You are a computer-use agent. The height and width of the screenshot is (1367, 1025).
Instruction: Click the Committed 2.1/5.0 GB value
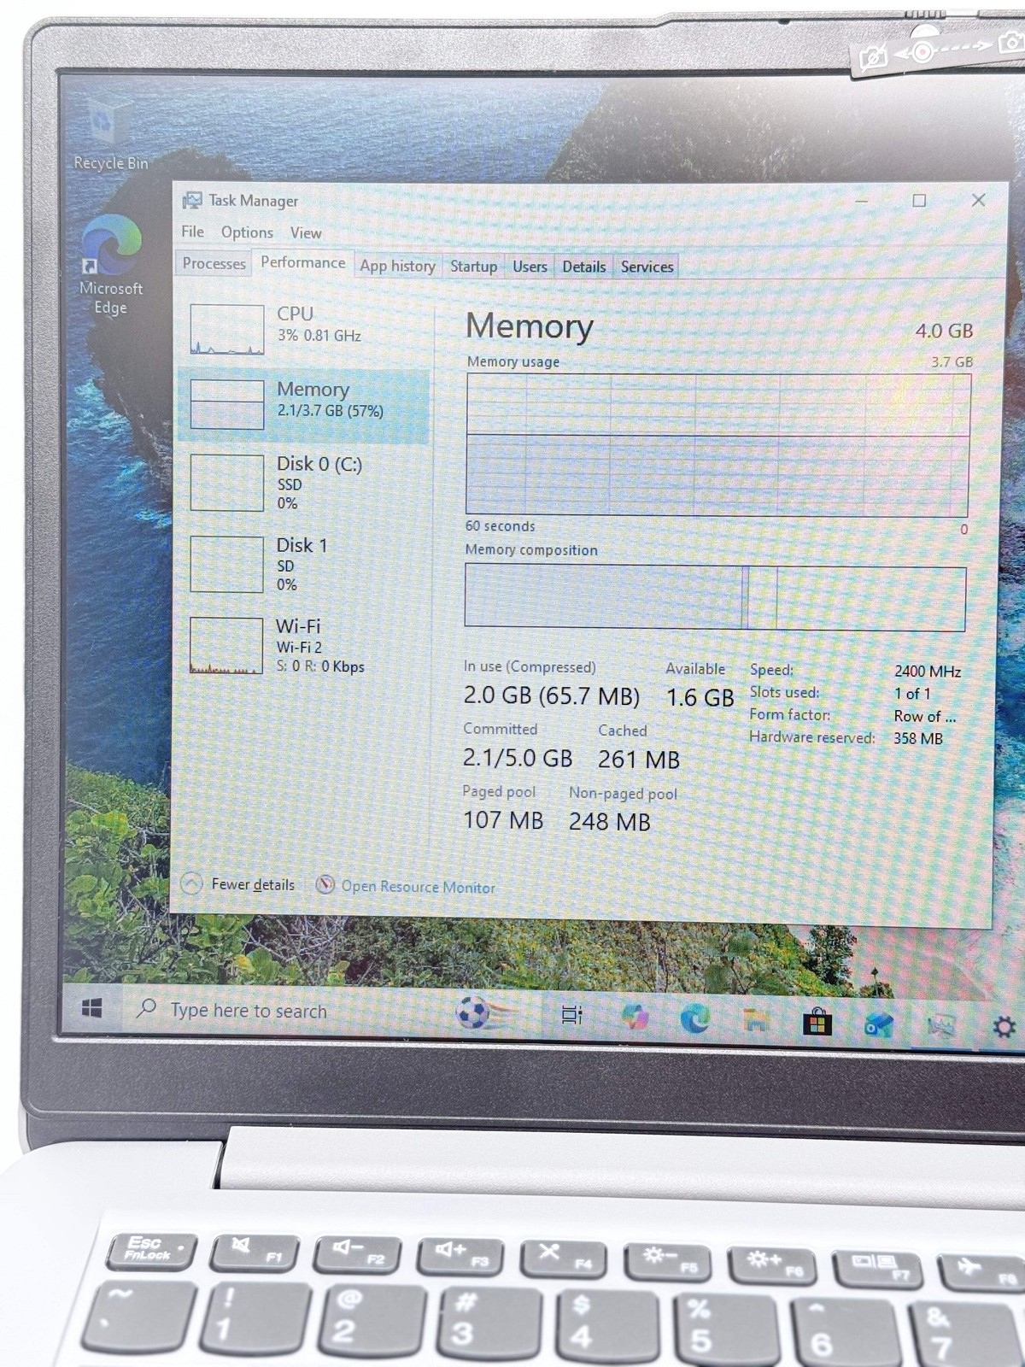pos(518,758)
